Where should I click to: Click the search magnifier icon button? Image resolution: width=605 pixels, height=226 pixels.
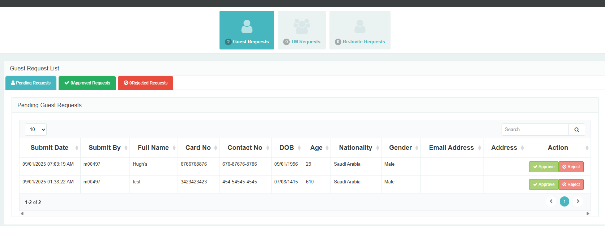(x=576, y=130)
